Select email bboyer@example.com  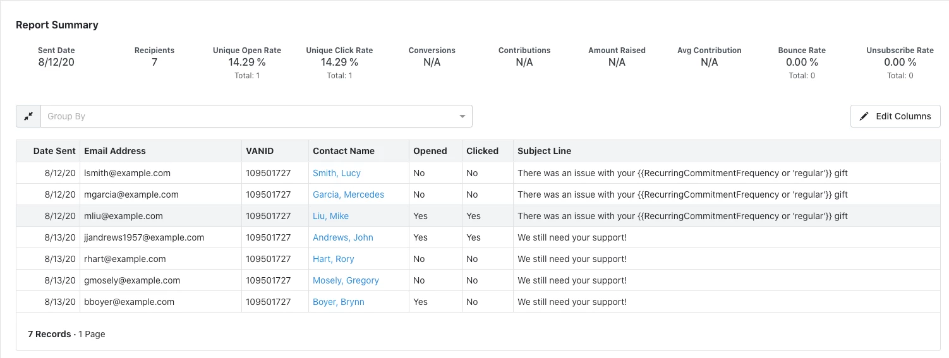tap(129, 302)
